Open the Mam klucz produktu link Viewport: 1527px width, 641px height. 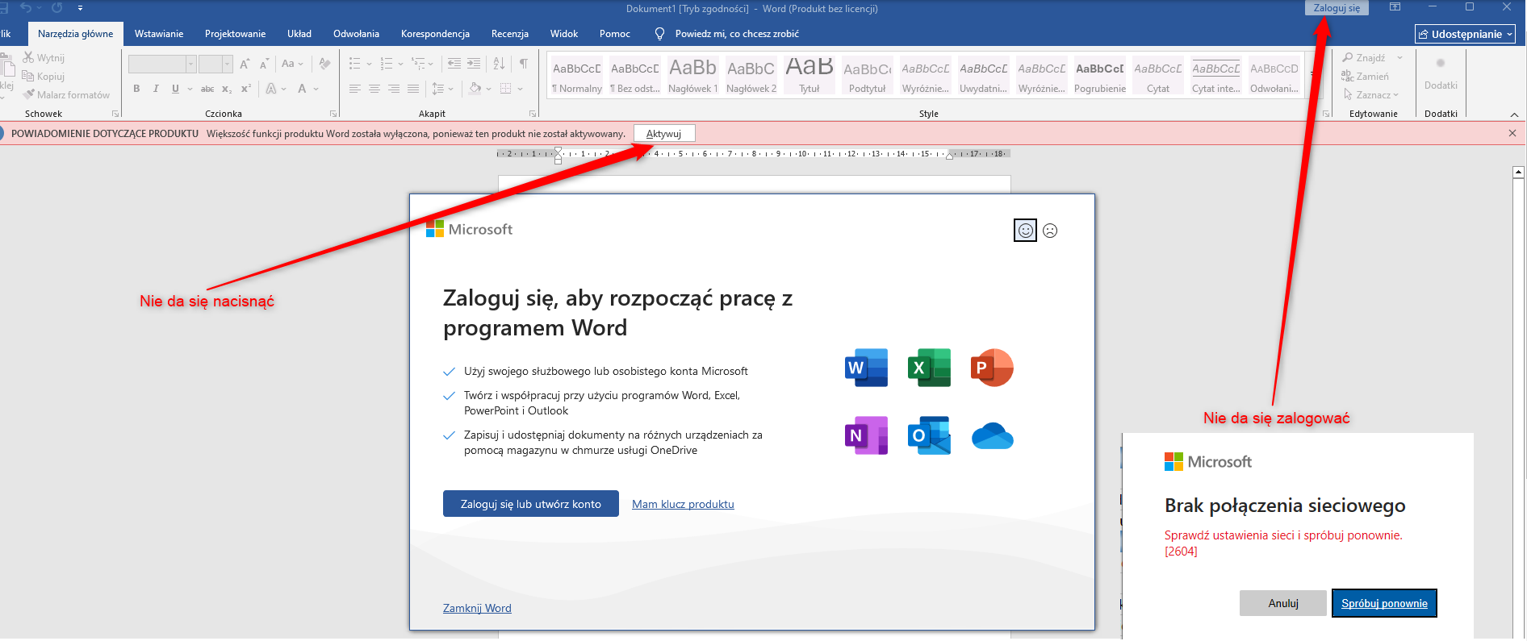[x=683, y=504]
